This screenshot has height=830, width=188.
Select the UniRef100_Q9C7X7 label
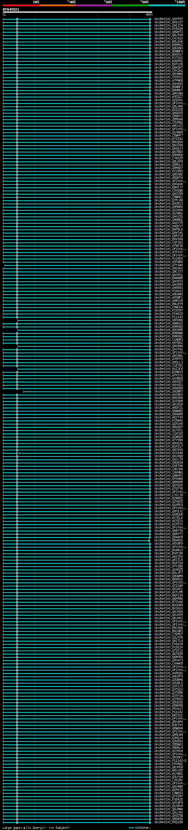(x=168, y=272)
